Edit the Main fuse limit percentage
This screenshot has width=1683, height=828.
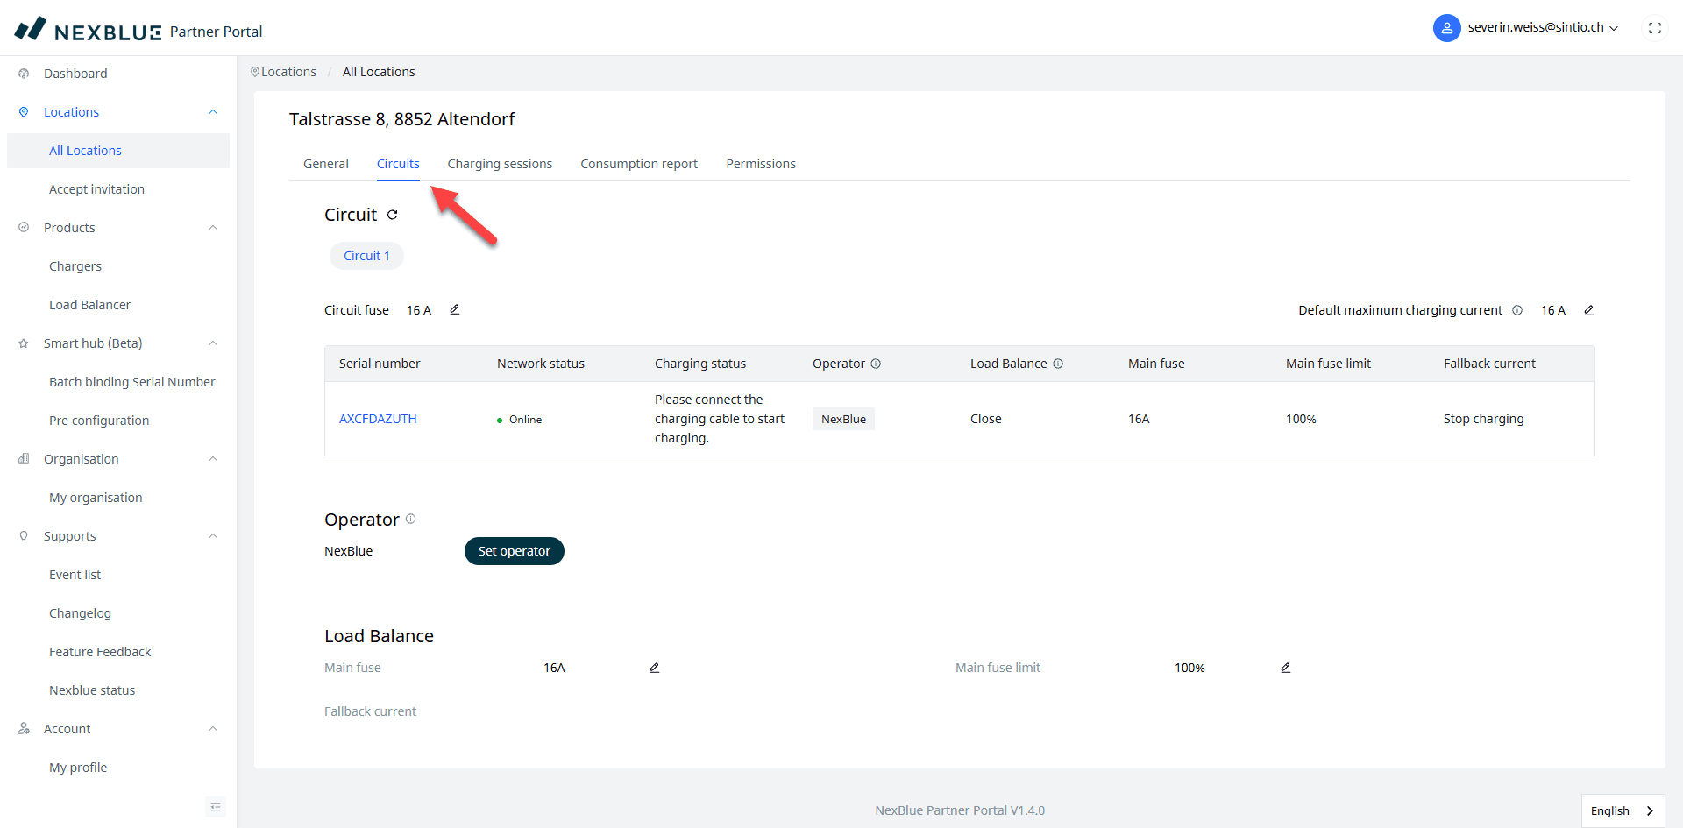[x=1285, y=668]
